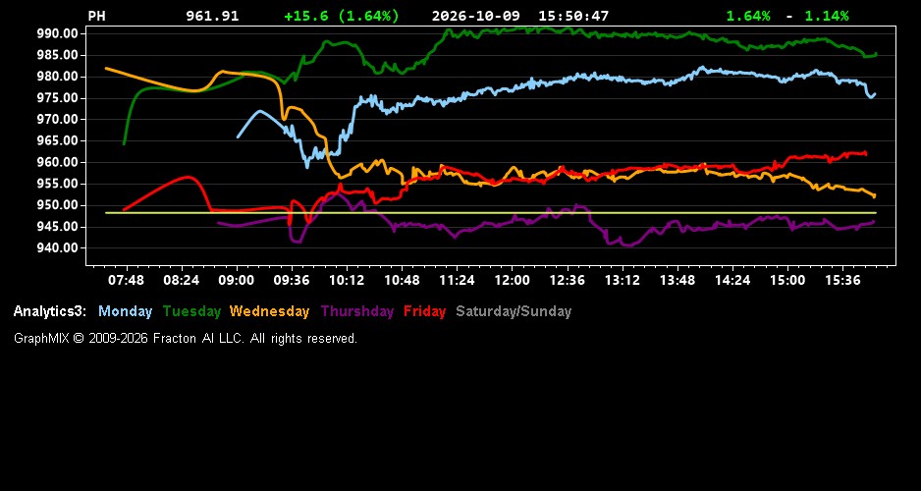Click the 07:48 time axis label
Screen dimensions: 921x491
point(126,281)
